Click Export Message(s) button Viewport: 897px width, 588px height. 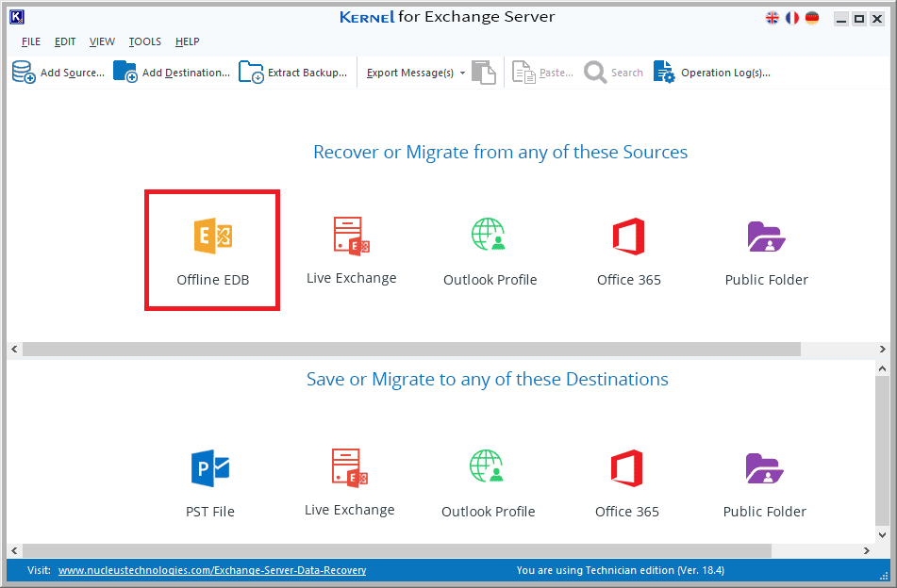[409, 73]
